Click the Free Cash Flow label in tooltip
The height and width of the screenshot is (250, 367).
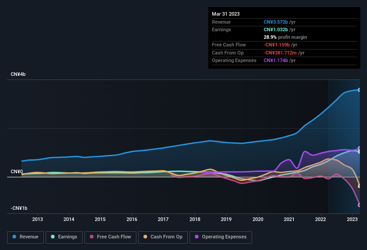tap(229, 45)
